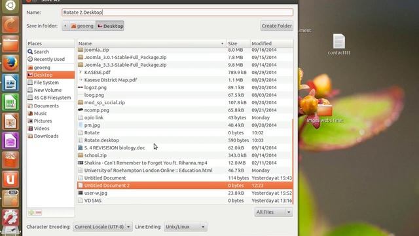Select user-w.jpg file
419x236 pixels.
click(185, 193)
